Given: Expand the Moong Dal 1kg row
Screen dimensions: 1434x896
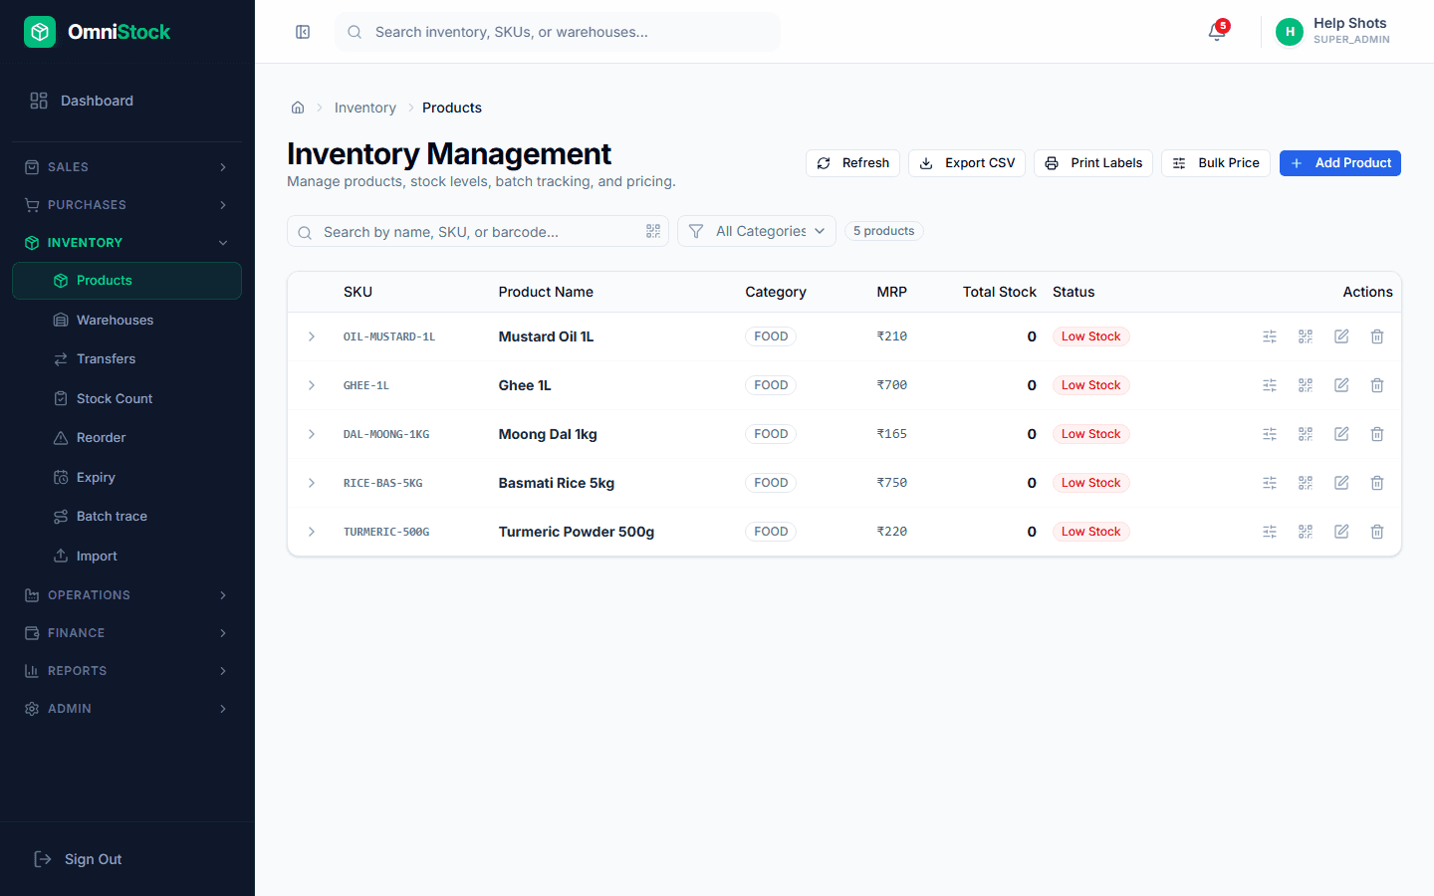Looking at the screenshot, I should coord(312,434).
